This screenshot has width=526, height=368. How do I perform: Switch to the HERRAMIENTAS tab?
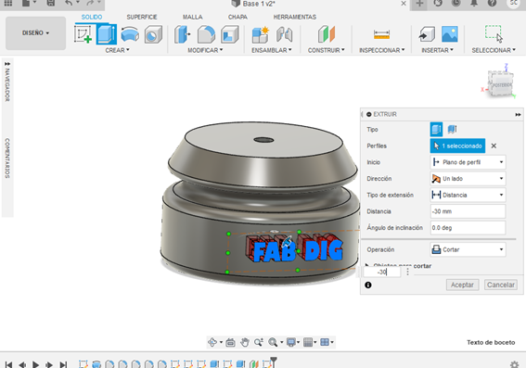click(x=294, y=17)
